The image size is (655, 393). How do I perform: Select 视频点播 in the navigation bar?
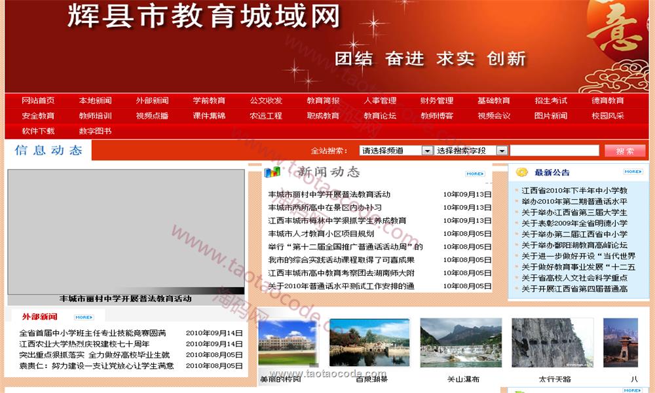[x=152, y=116]
